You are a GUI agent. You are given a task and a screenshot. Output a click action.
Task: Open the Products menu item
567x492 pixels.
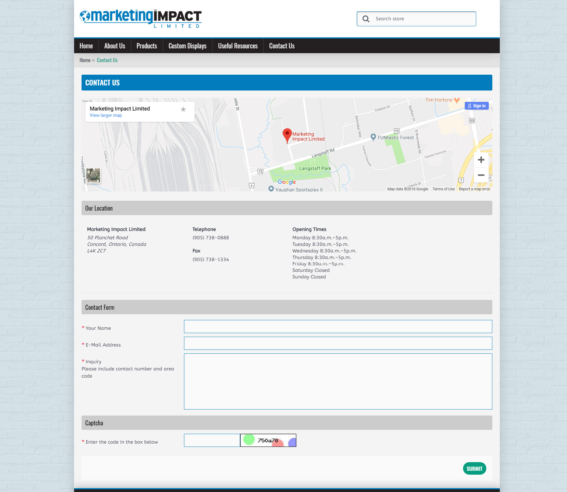147,46
